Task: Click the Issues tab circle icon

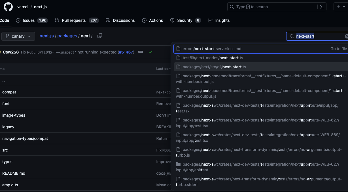Action: 18,20
